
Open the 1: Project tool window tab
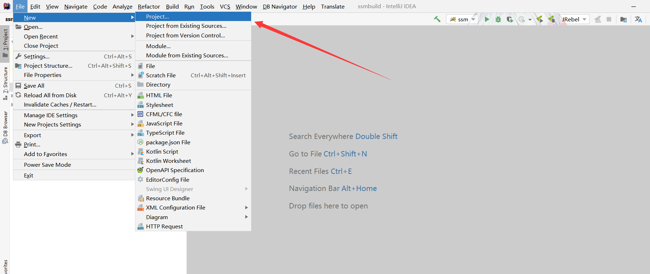click(x=5, y=43)
